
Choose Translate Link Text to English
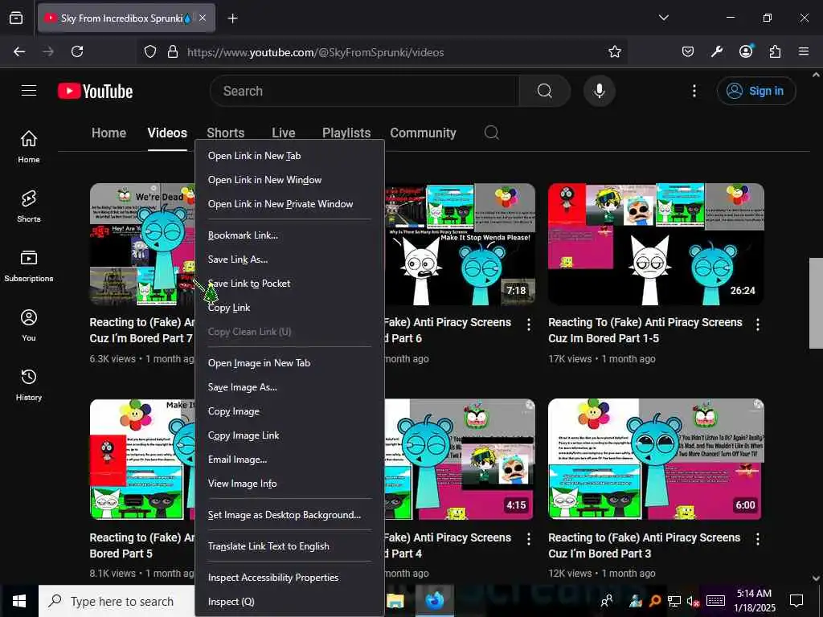289,546
